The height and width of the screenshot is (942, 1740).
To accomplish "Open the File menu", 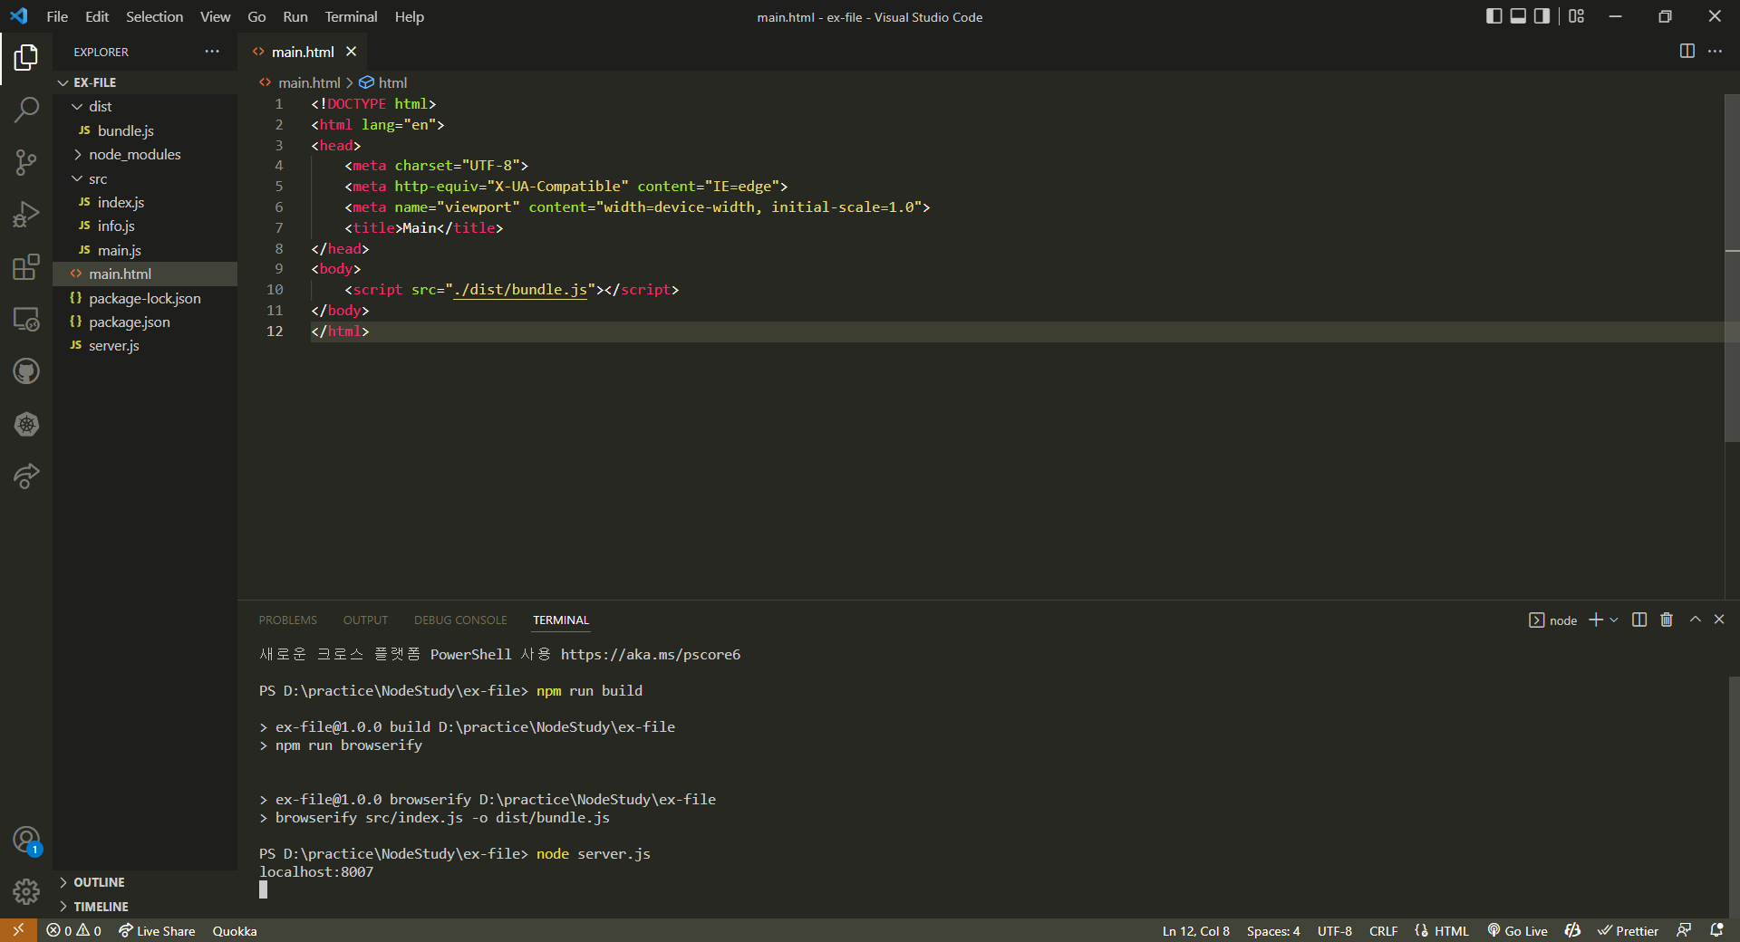I will point(57,16).
